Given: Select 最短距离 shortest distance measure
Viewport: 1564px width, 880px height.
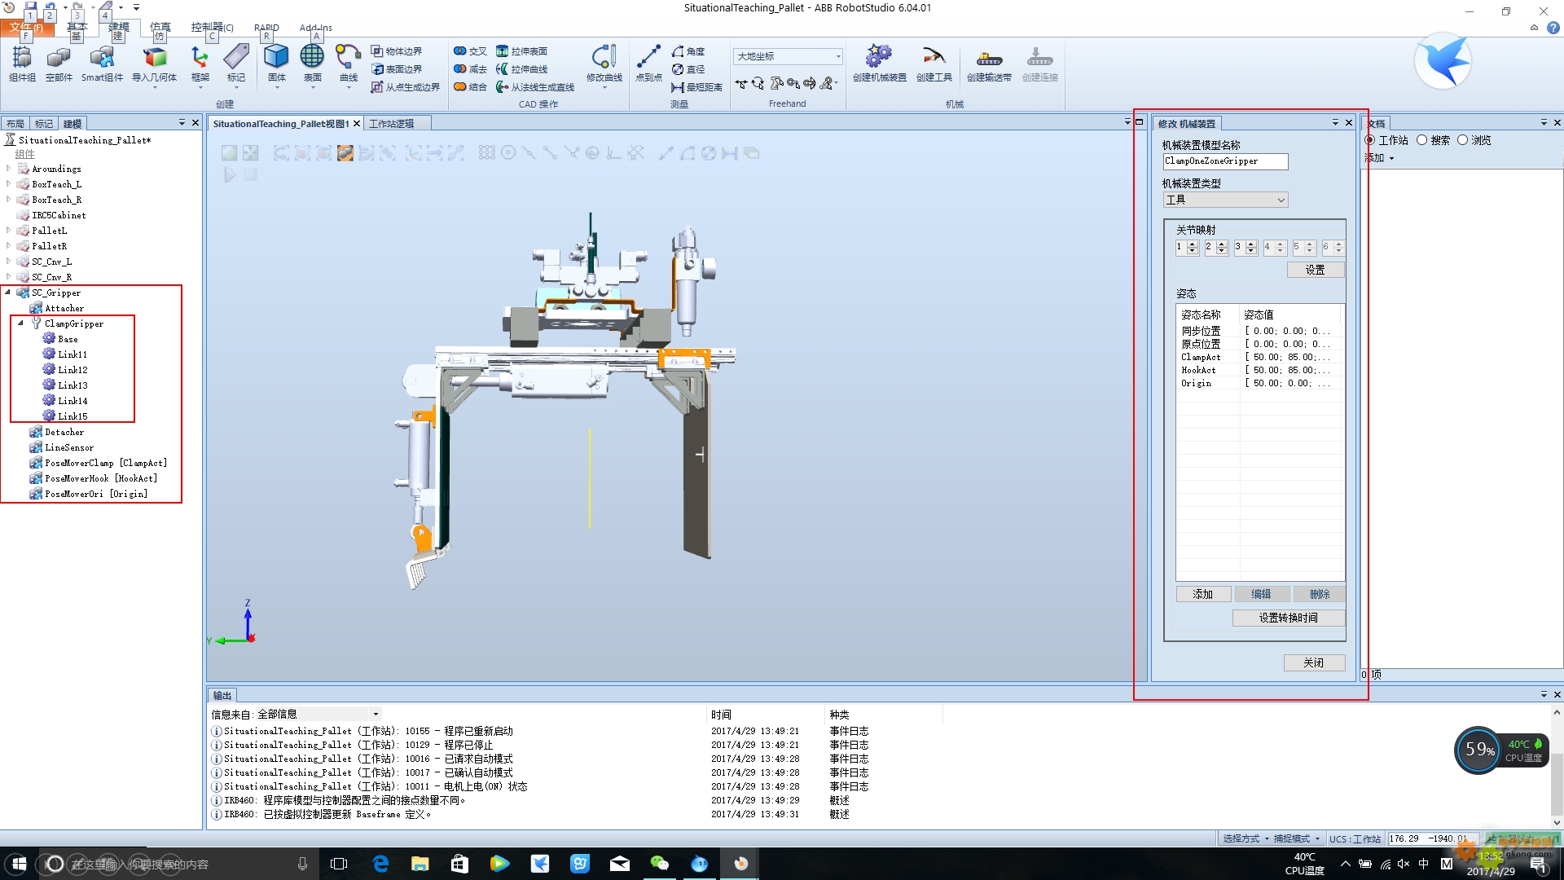Looking at the screenshot, I should click(x=697, y=87).
